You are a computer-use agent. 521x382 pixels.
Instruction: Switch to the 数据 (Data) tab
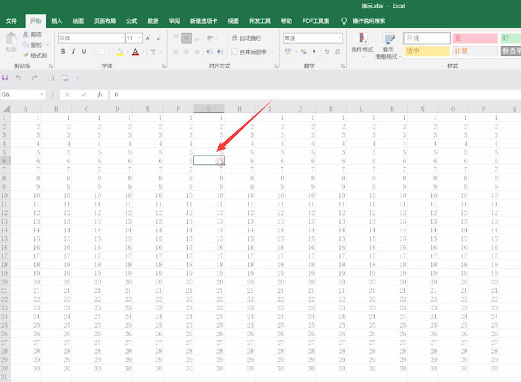point(153,21)
